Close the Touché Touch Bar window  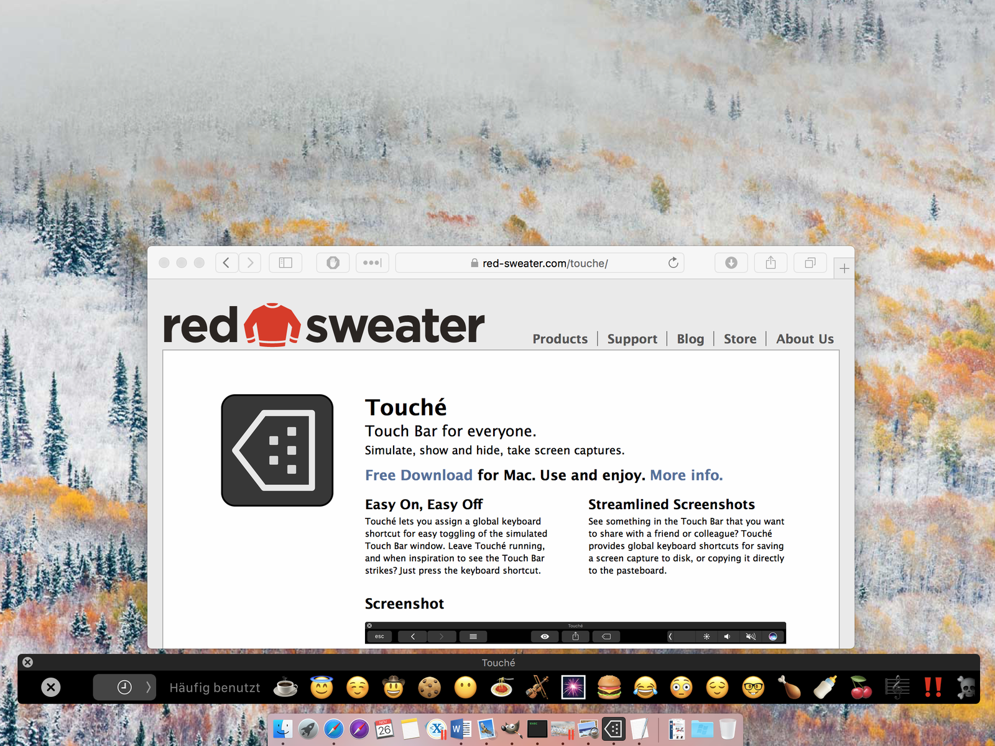28,663
